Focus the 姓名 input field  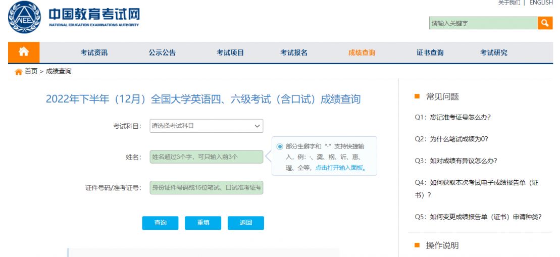(206, 157)
